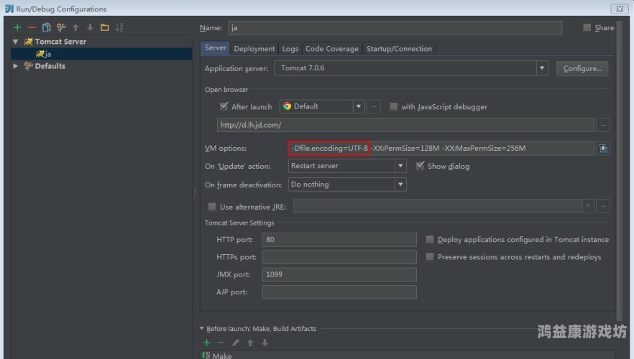Toggle the Share checkbox
The width and height of the screenshot is (634, 359).
click(x=587, y=27)
